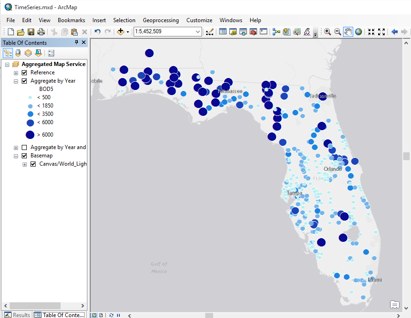Click the Add Data toolbar button
The height and width of the screenshot is (318, 411).
[121, 32]
